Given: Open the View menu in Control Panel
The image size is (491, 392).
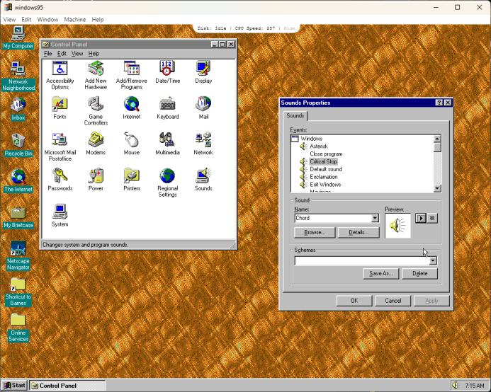Looking at the screenshot, I should coord(77,54).
